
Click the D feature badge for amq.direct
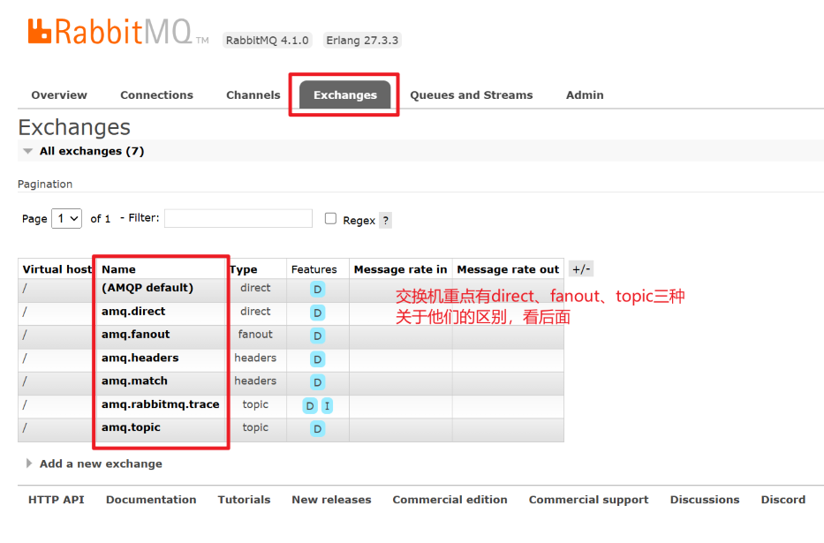coord(317,313)
